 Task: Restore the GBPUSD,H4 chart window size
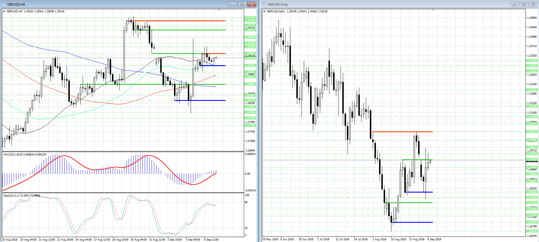(242, 4)
